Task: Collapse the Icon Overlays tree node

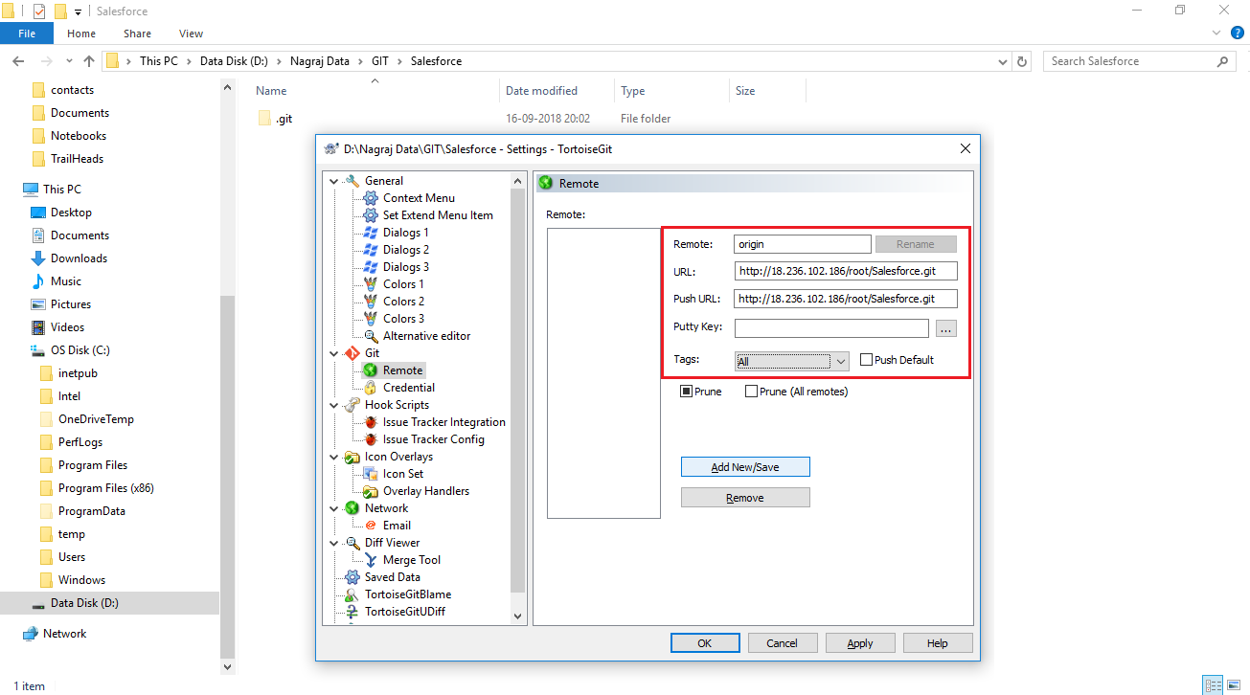Action: coord(333,457)
